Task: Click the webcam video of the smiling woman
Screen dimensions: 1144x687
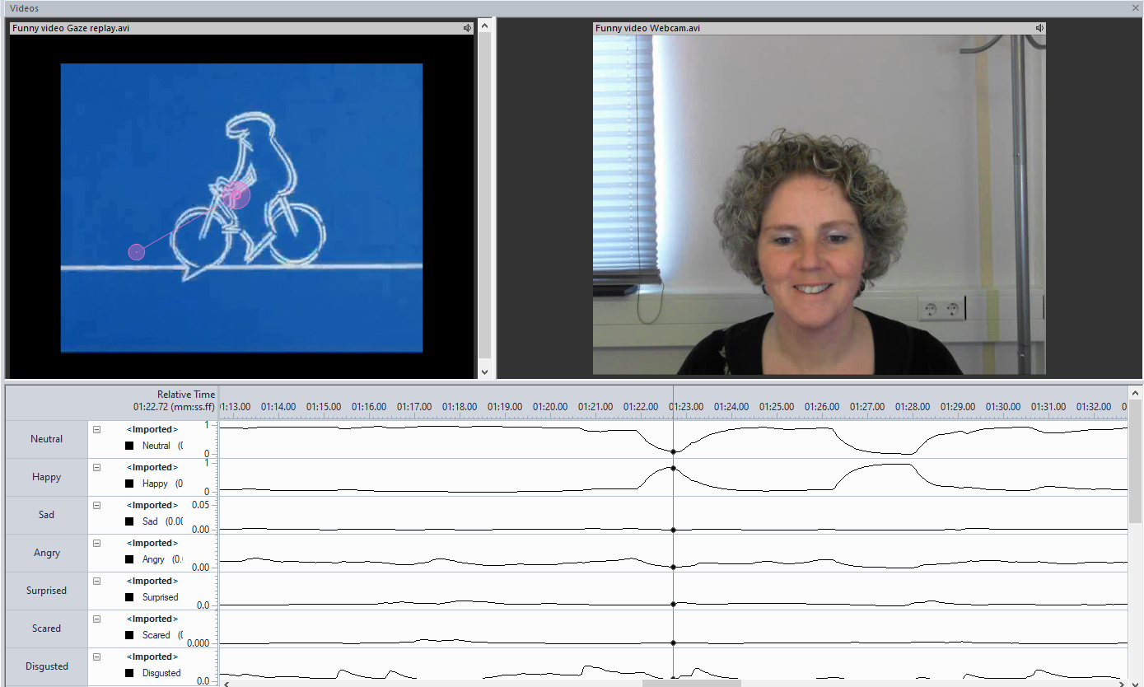Action: tap(819, 204)
